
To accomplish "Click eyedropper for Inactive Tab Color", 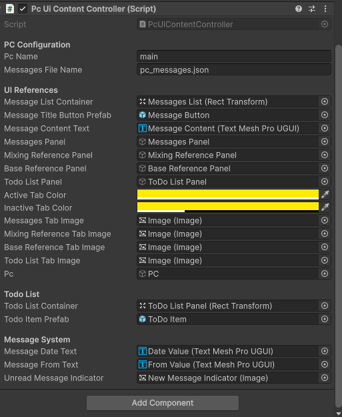I will click(x=325, y=207).
